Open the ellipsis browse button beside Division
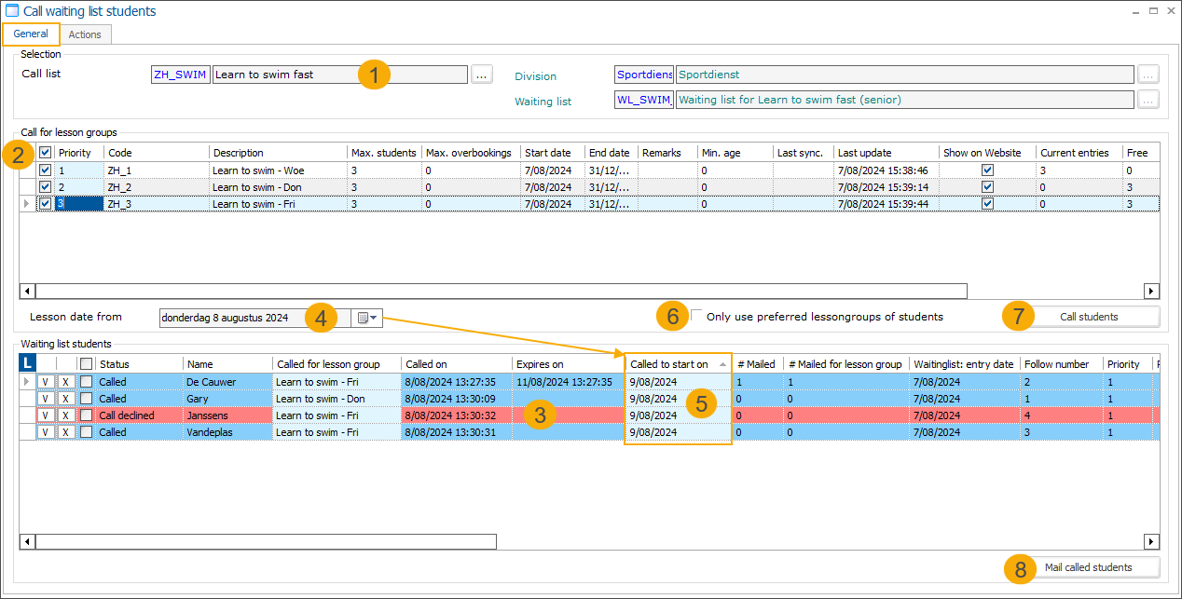1182x599 pixels. pos(1148,75)
